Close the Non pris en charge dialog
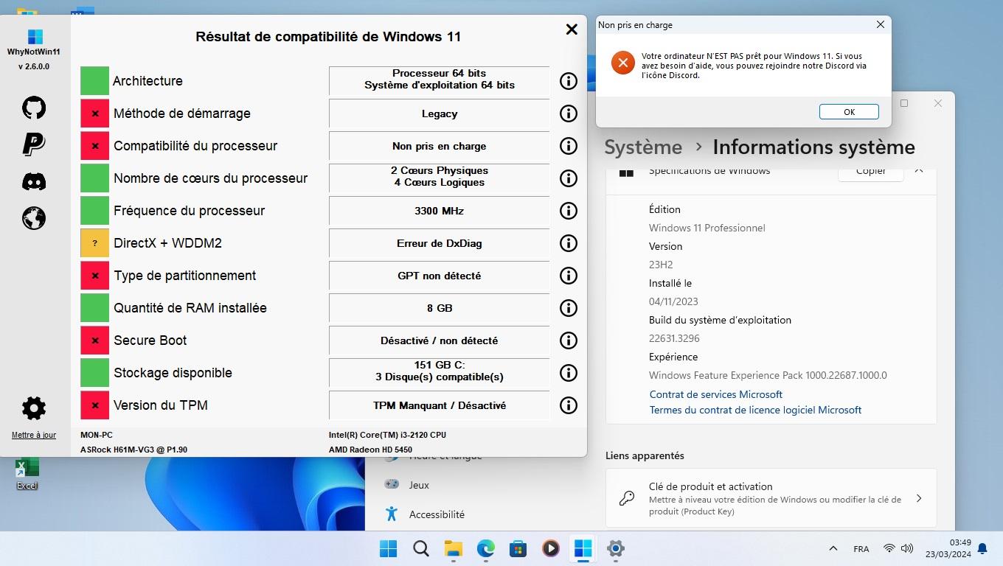 click(880, 24)
